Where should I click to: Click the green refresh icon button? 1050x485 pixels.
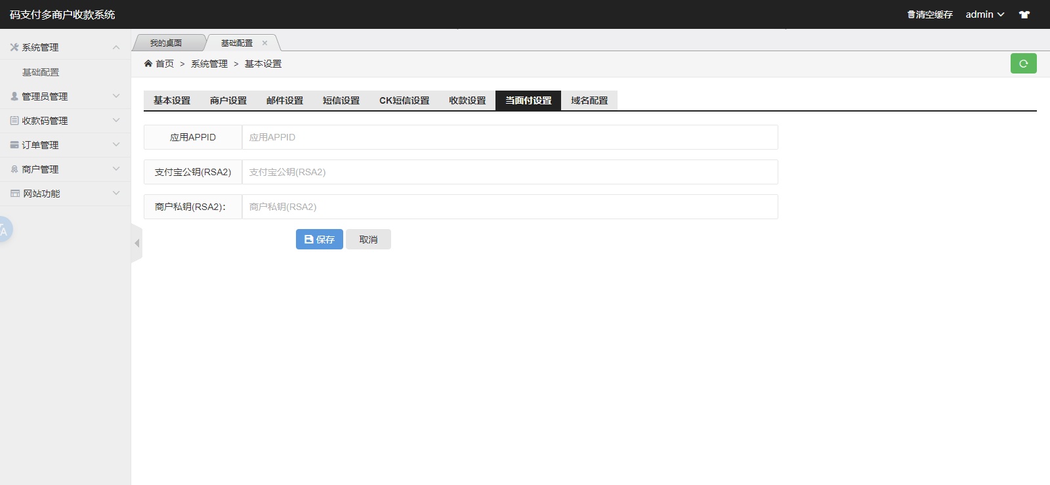pos(1023,64)
